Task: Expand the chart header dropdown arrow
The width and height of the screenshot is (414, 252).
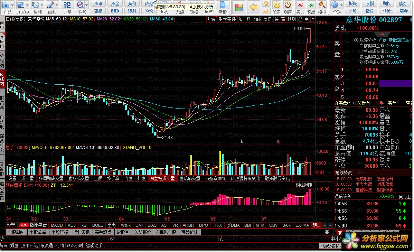Action: (313, 19)
